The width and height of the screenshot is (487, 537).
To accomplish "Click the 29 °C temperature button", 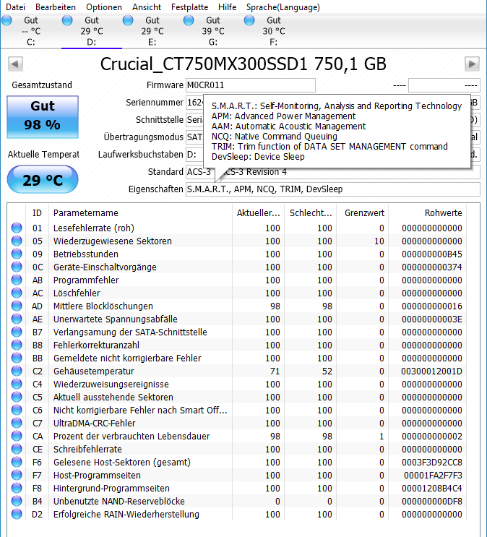I will click(x=43, y=179).
